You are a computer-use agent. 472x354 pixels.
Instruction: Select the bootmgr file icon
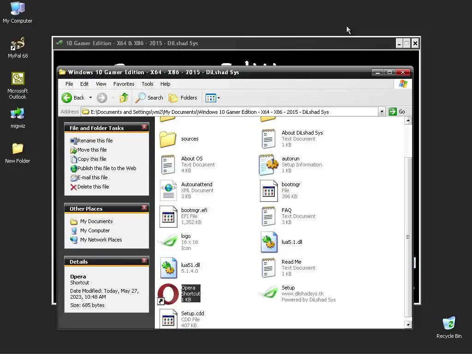point(269,190)
